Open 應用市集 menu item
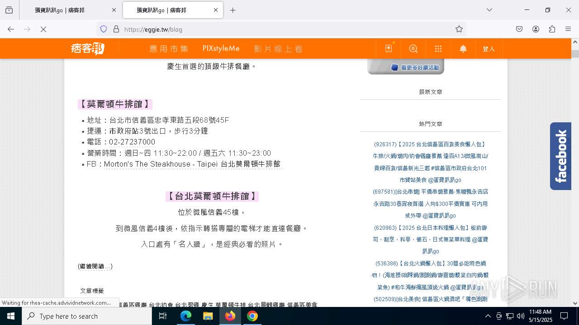 pos(169,49)
